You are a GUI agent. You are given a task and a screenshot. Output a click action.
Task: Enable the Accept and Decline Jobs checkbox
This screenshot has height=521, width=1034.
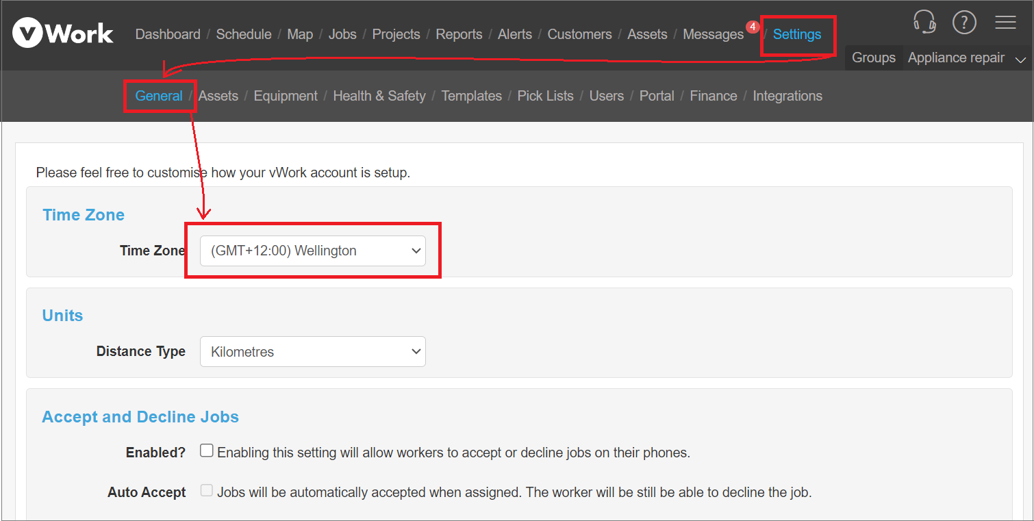coord(207,450)
